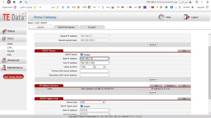This screenshot has height=118, width=211.
Task: Toggle the DHCP Option pool Enable checkbox
Action: pos(82,106)
